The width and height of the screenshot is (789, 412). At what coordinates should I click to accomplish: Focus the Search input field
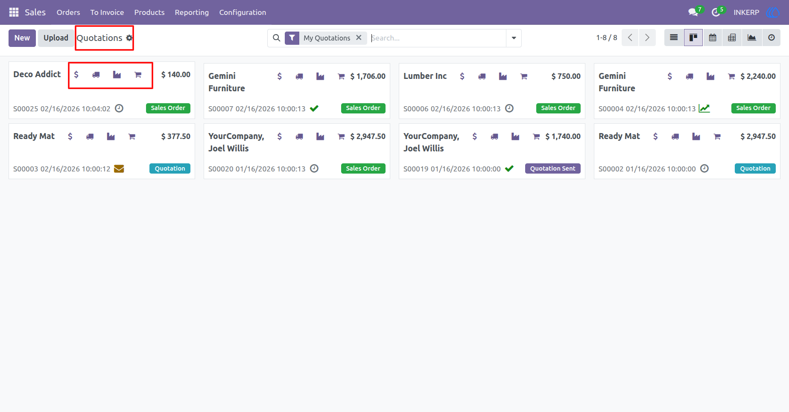tap(438, 38)
